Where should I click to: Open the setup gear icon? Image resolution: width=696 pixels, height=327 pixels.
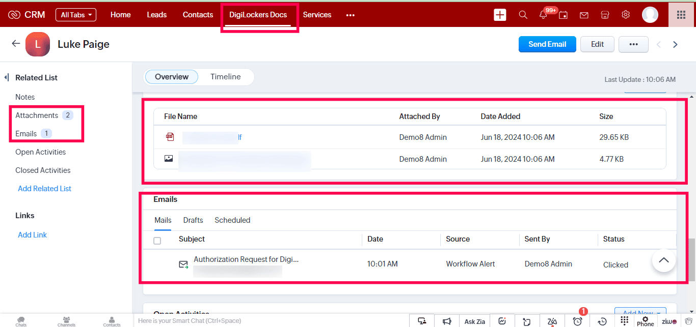click(x=626, y=15)
